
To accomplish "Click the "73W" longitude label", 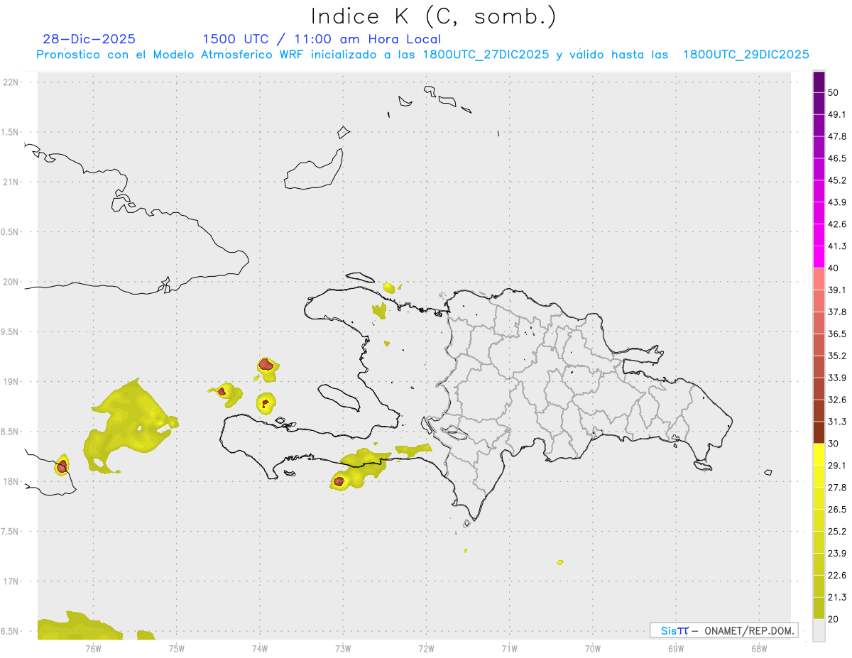I will click(343, 647).
